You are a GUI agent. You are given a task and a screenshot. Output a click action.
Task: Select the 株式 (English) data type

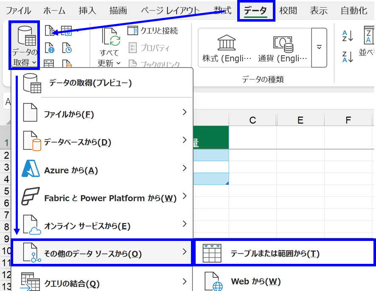[x=227, y=48]
